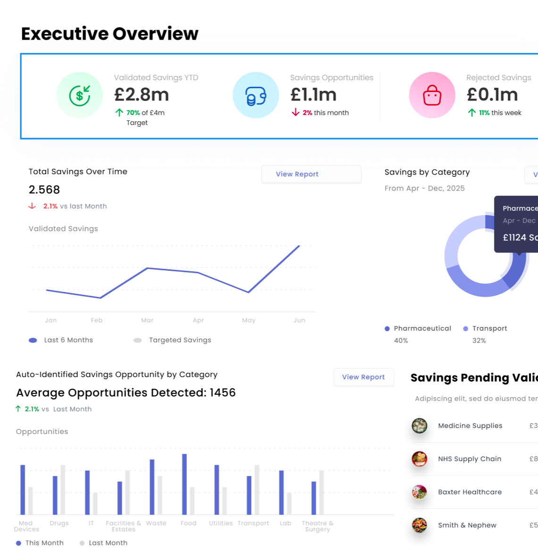Open View Report for Total Savings Over Time
This screenshot has height=560, width=538.
pos(311,174)
